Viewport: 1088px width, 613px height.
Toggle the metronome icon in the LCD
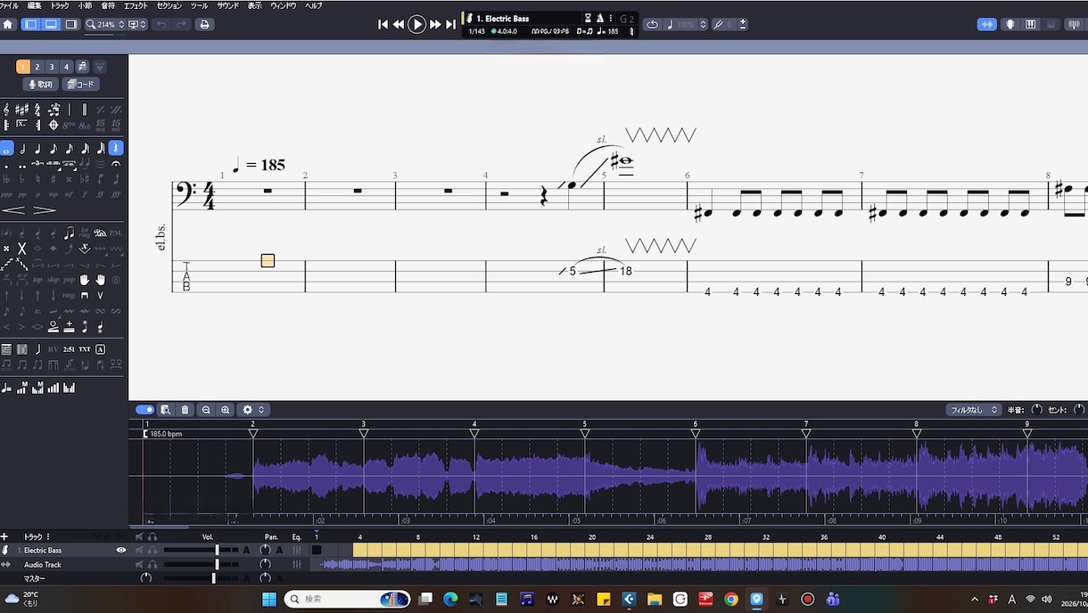point(599,18)
